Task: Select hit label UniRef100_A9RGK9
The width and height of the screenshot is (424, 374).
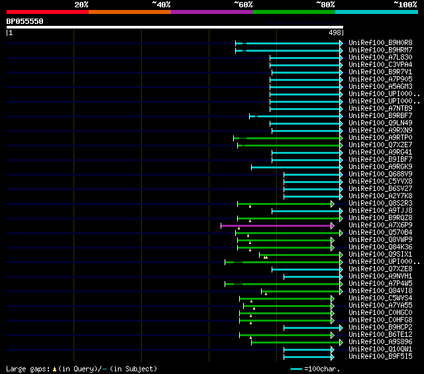Action: click(380, 167)
